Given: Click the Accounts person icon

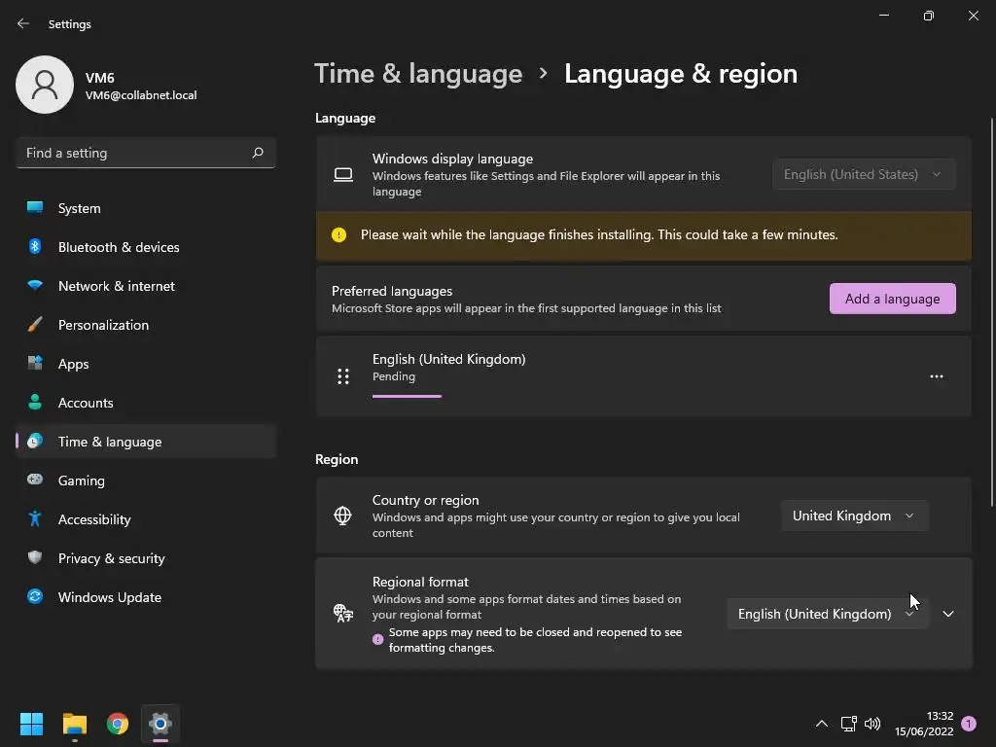Looking at the screenshot, I should click(35, 402).
